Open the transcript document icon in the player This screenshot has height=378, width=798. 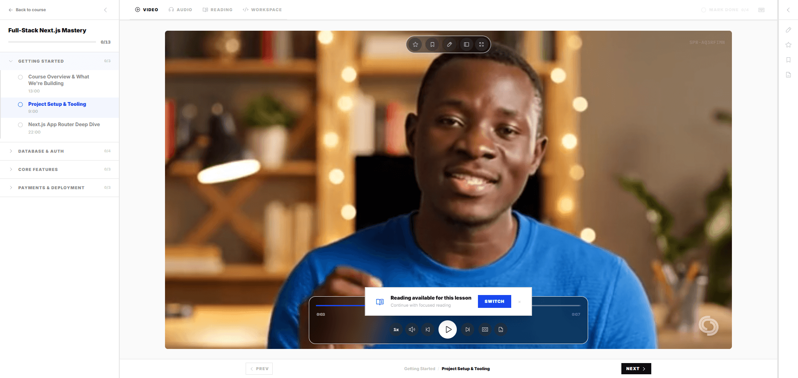500,329
